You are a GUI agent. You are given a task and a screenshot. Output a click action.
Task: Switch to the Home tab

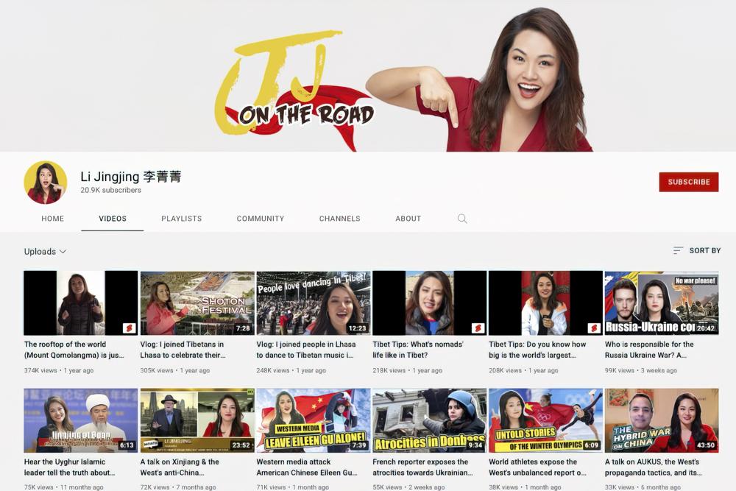coord(53,219)
